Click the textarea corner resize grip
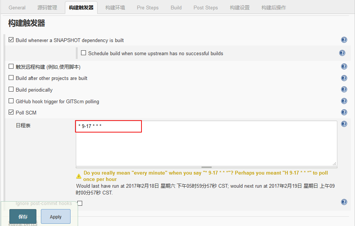This screenshot has height=226, width=355. coord(334,164)
